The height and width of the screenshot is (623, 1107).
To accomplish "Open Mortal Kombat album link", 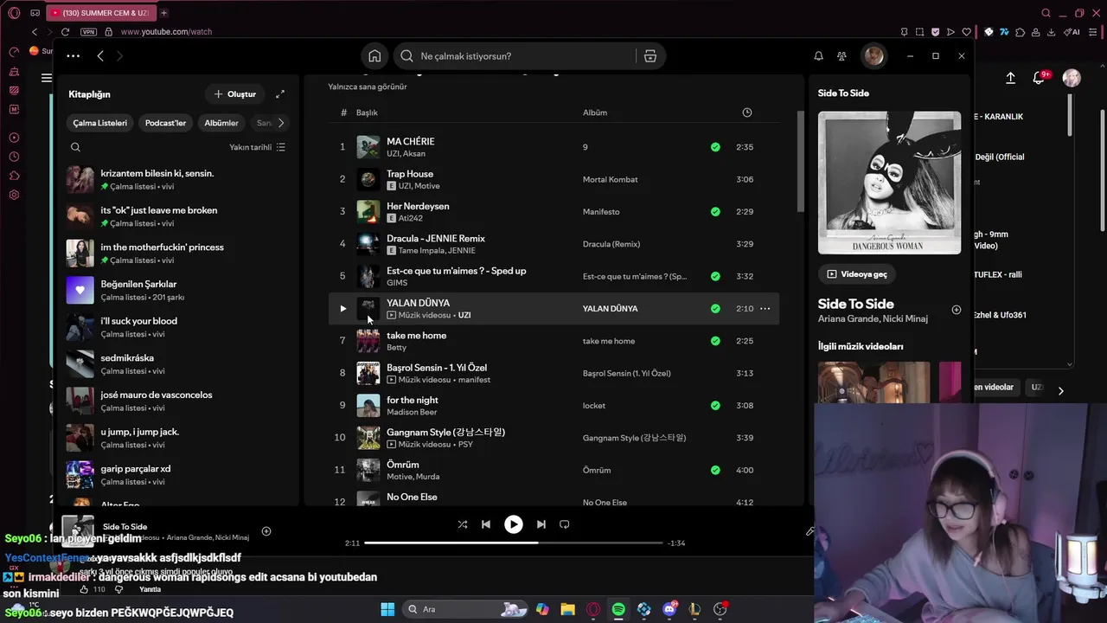I will (x=611, y=180).
